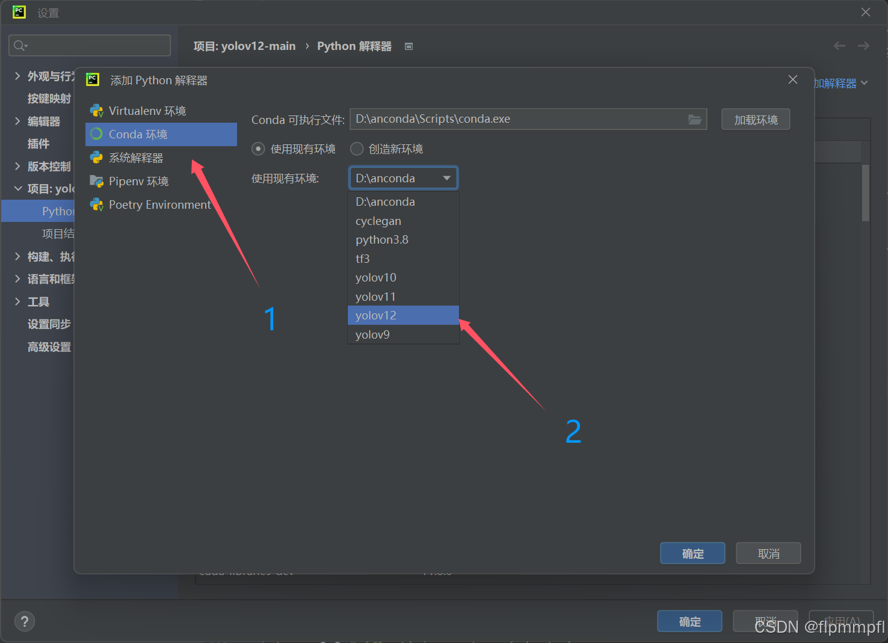Expand the 语言和框架 settings section
Image resolution: width=888 pixels, height=643 pixels.
pyautogui.click(x=17, y=278)
